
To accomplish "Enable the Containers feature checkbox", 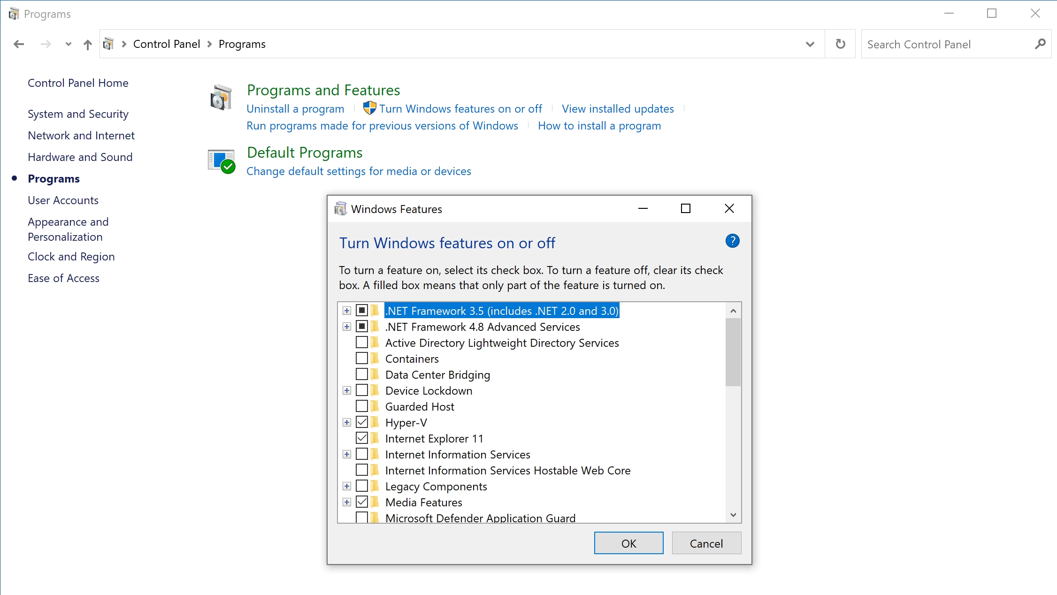I will tap(362, 359).
